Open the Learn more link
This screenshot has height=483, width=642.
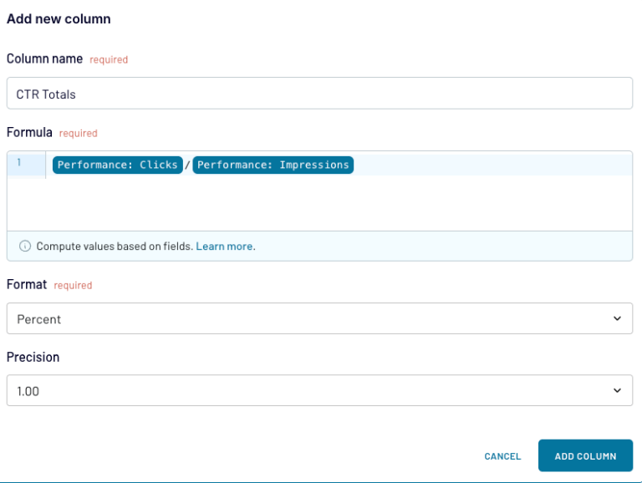224,247
